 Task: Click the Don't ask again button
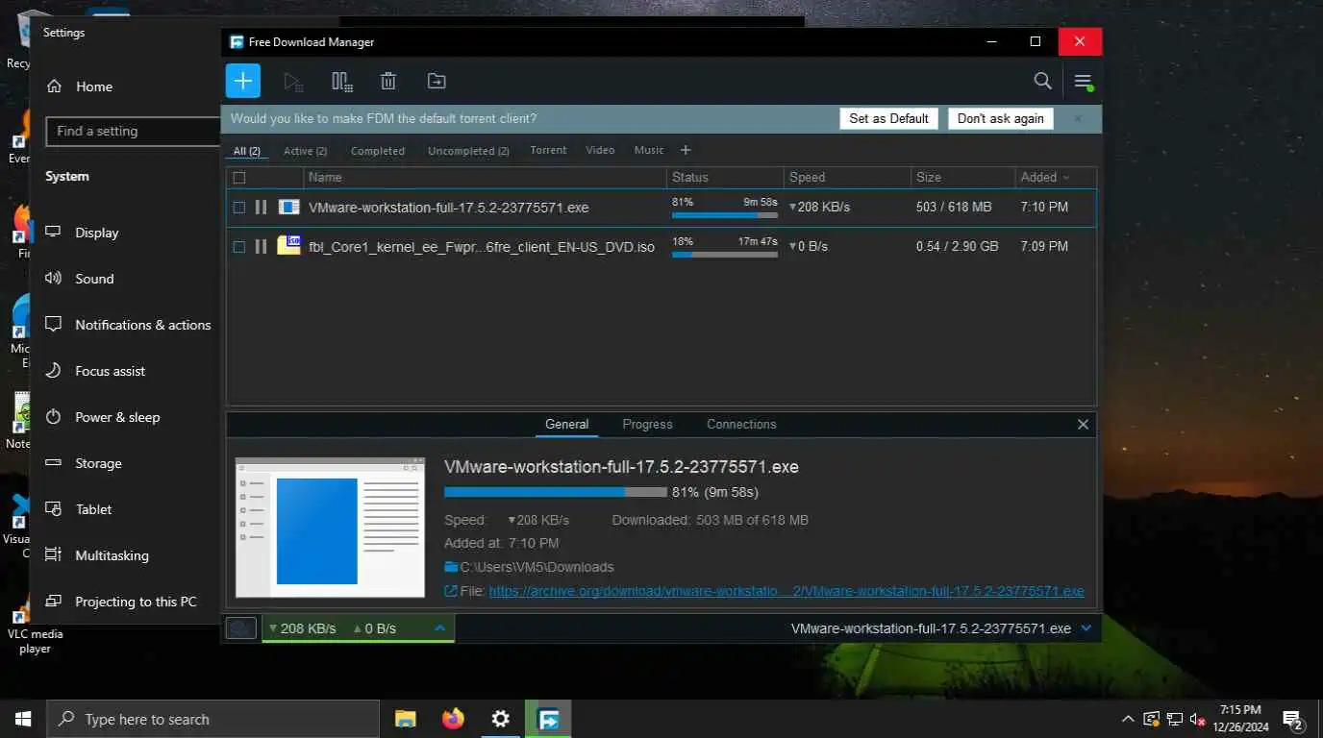[x=1000, y=118]
